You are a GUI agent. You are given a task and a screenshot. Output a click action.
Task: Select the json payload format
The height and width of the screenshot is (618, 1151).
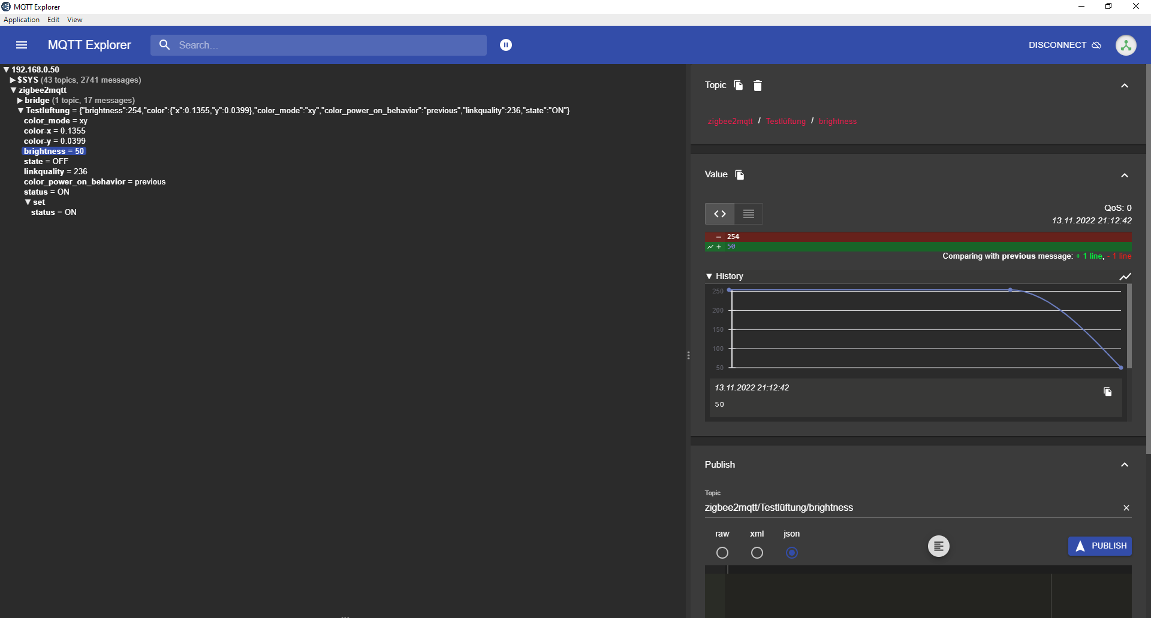(792, 553)
